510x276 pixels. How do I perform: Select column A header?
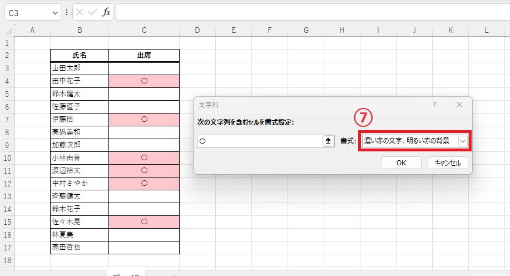pos(32,30)
